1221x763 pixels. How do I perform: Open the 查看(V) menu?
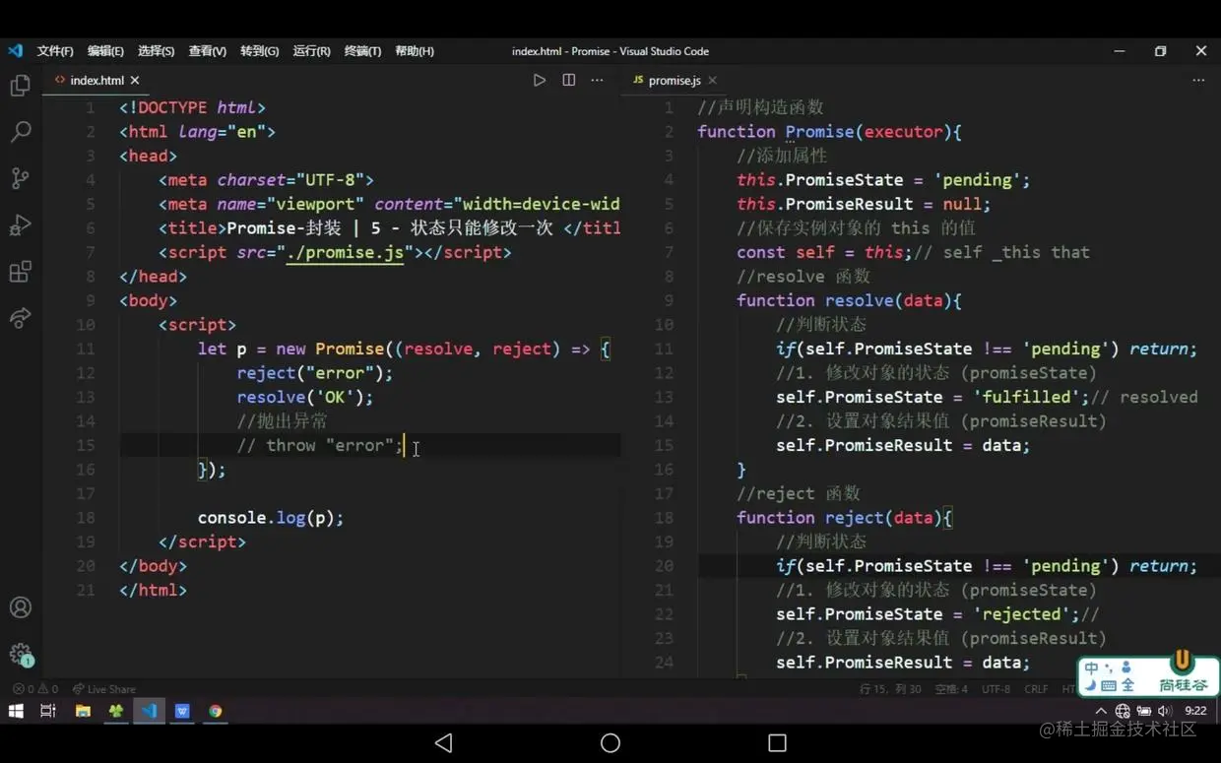coord(207,51)
